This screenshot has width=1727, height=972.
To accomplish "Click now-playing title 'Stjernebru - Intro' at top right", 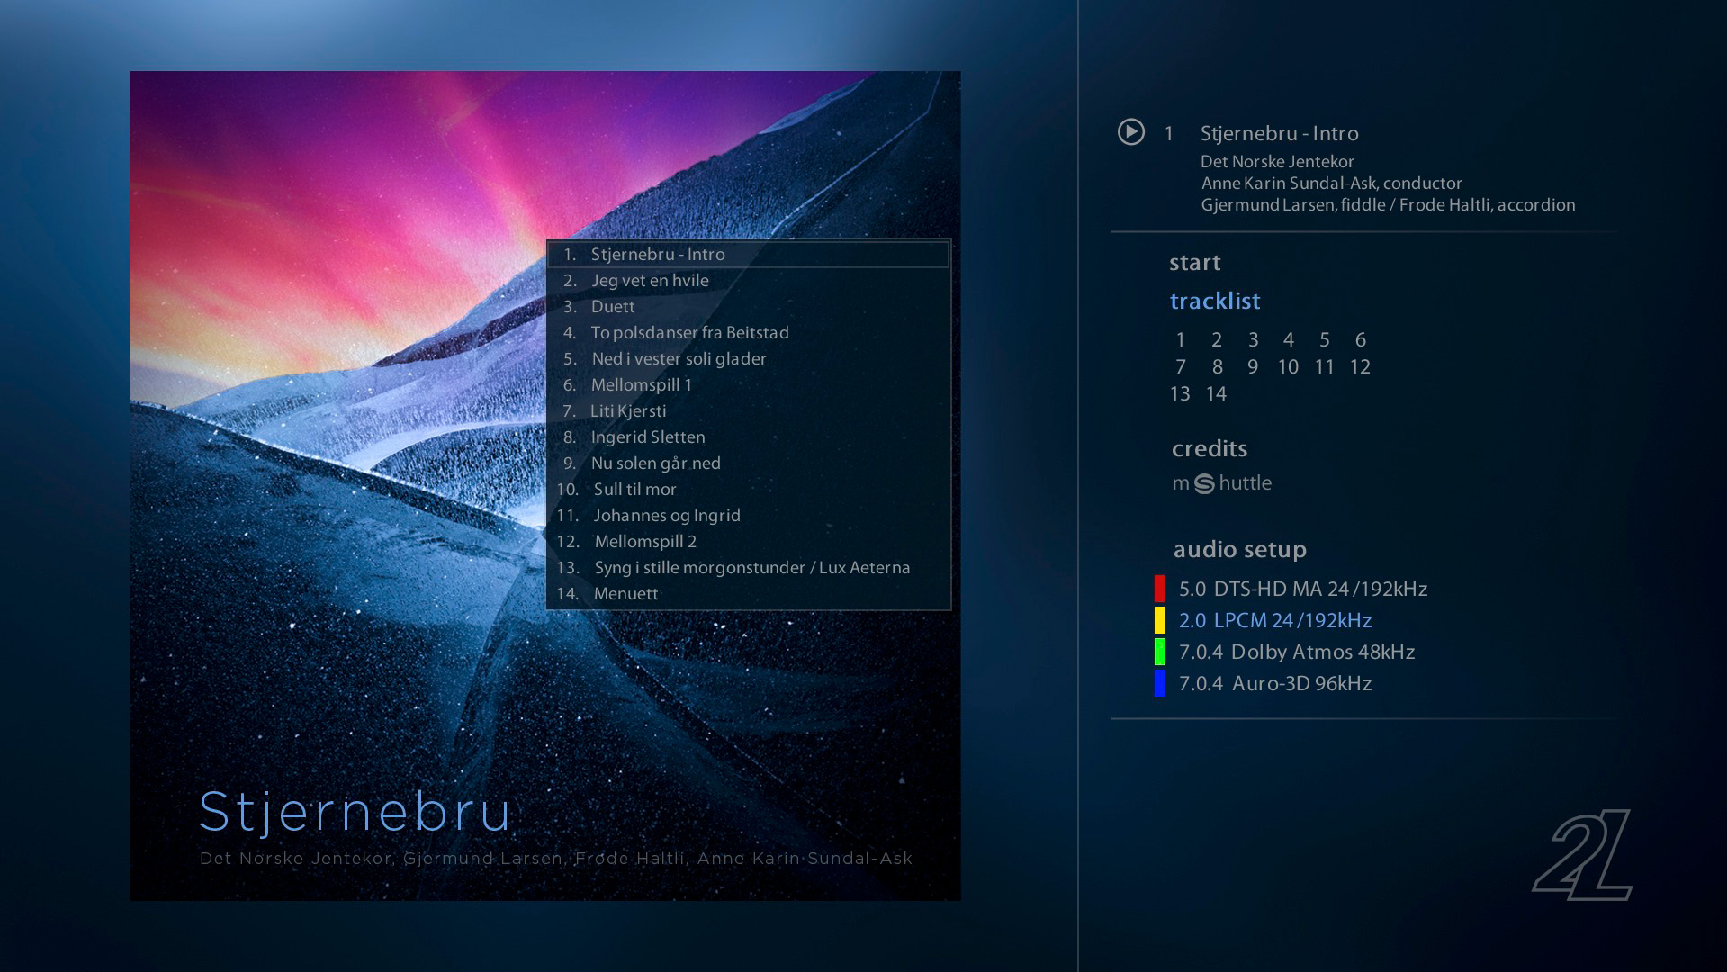I will 1279,134.
